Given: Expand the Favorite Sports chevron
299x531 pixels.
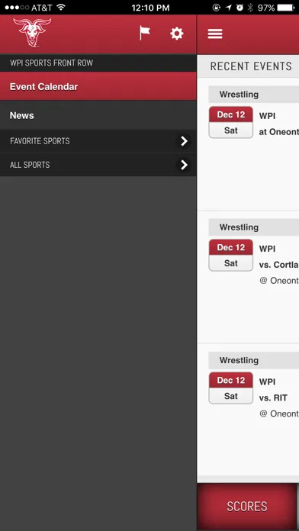Looking at the screenshot, I should (x=184, y=141).
